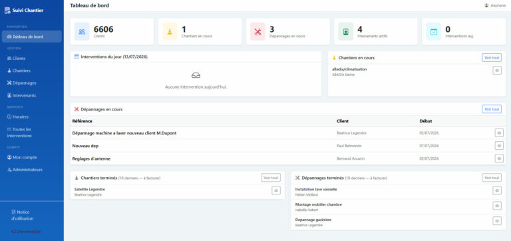This screenshot has height=241, width=511.
Task: View Satellite Legendre chantier via eye icon
Action: point(276,190)
